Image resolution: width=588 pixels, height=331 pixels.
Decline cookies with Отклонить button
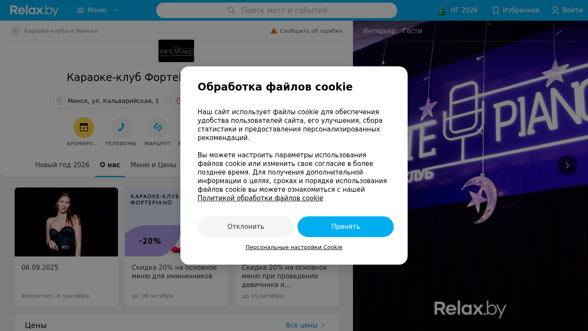246,227
